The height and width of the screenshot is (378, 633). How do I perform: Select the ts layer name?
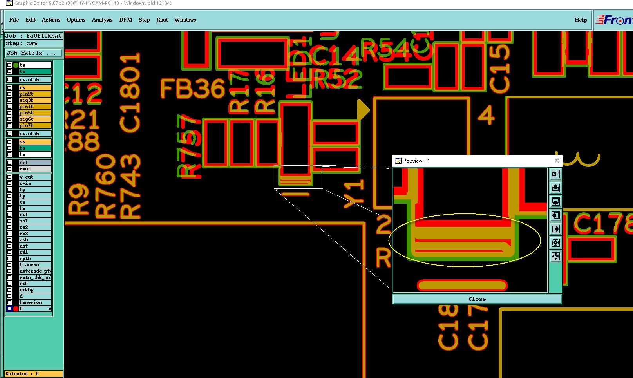tap(35, 71)
